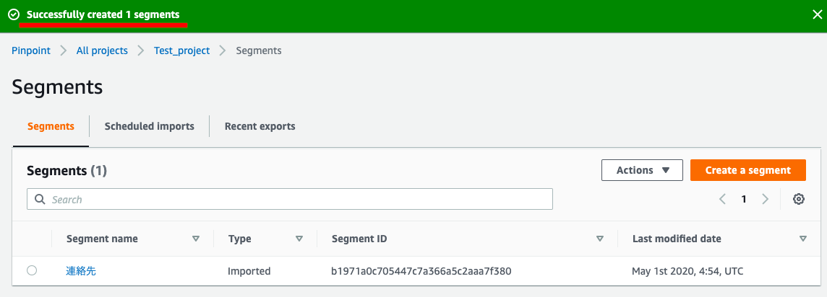Sort by Segment ID arrow
The width and height of the screenshot is (827, 297).
tap(599, 239)
